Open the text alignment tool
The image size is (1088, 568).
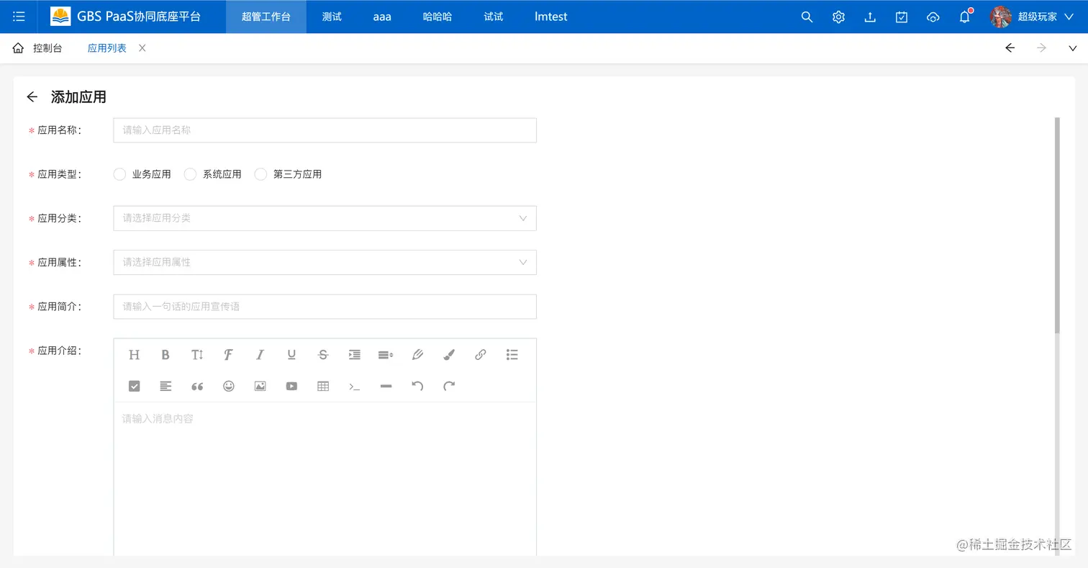click(x=166, y=386)
